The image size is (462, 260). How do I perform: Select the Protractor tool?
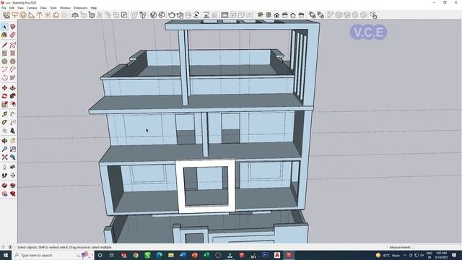pos(4,122)
